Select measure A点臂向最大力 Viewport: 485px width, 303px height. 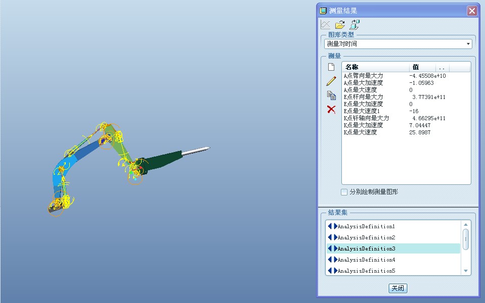[x=364, y=76]
